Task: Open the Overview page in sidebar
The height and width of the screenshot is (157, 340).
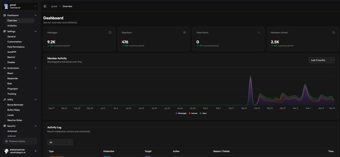Action: 20,21
